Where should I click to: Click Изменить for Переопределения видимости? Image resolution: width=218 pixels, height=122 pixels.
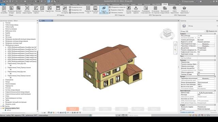point(206,44)
